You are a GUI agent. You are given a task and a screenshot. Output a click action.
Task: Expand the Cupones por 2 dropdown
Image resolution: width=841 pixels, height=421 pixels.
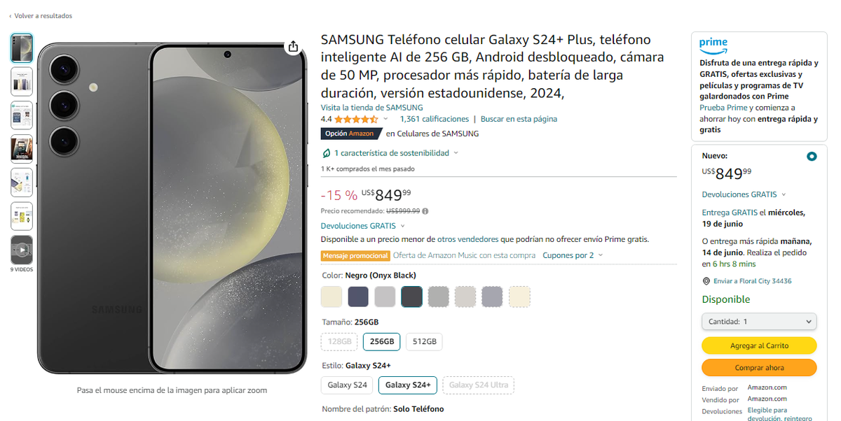point(573,255)
